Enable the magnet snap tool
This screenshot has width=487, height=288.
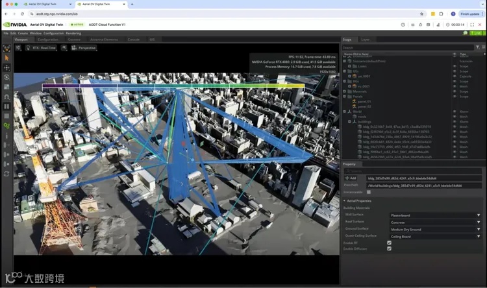[x=6, y=97]
